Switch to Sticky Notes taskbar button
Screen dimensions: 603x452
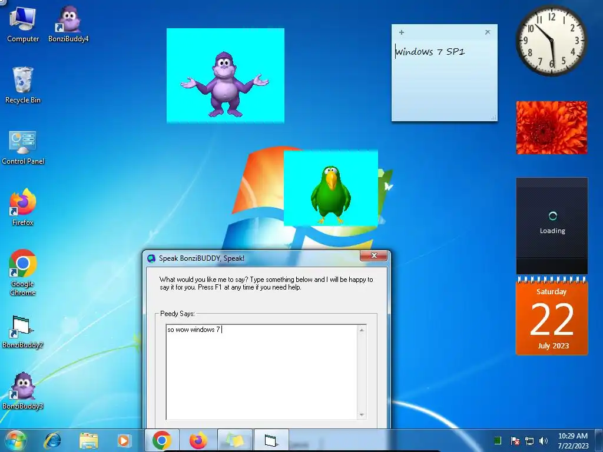[234, 440]
